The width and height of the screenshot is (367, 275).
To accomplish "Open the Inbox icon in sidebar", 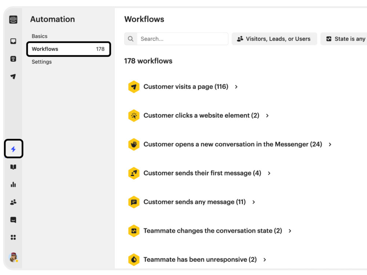I will tap(13, 41).
